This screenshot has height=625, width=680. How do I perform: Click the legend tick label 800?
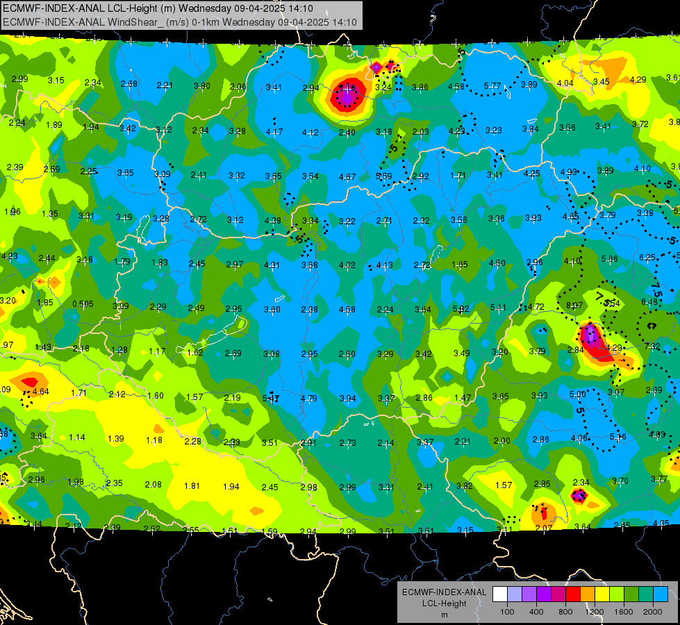click(x=565, y=612)
